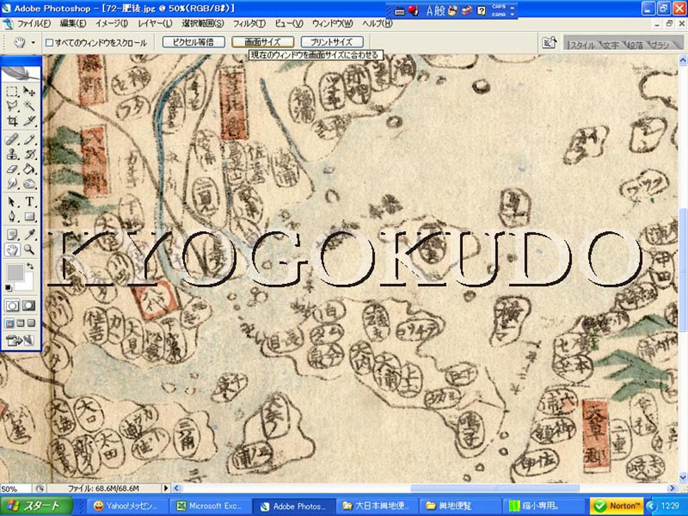Select the Hand tool in toolbox
The width and height of the screenshot is (688, 516).
coord(12,250)
